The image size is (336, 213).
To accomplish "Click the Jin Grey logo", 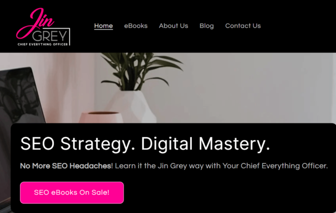I will pyautogui.click(x=43, y=27).
